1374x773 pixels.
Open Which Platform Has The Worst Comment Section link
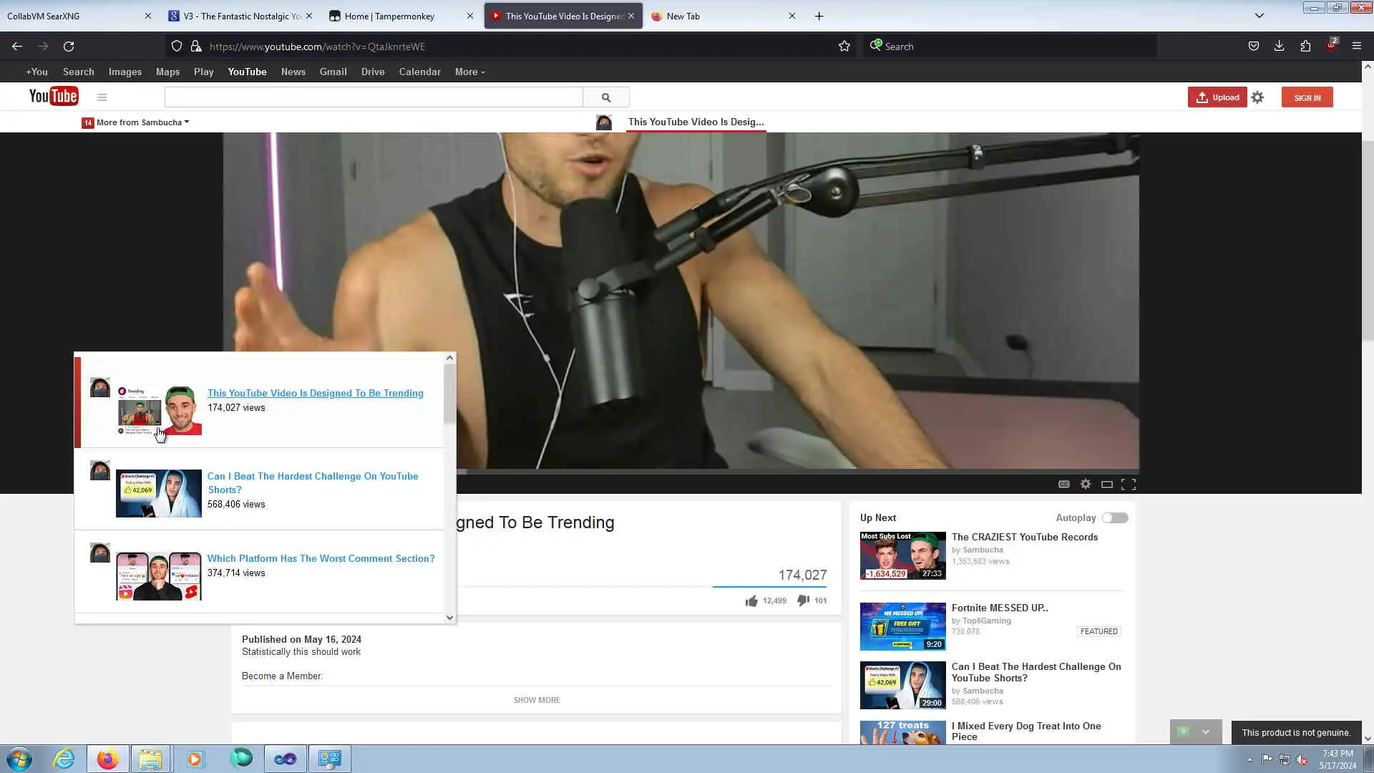(321, 558)
